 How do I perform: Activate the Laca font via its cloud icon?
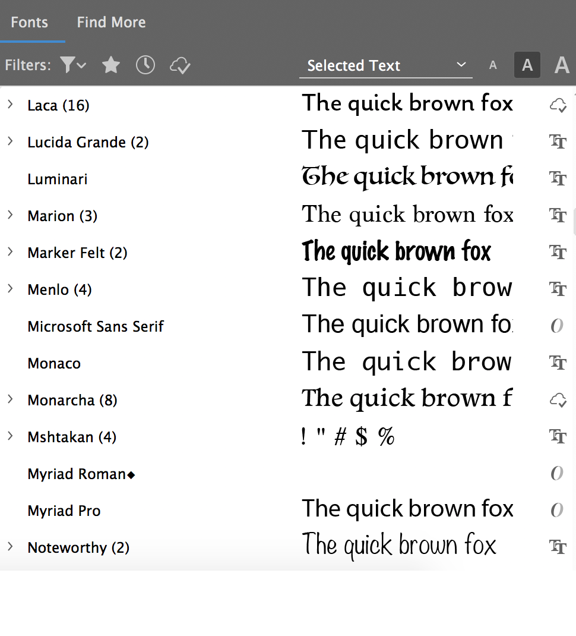pos(558,105)
